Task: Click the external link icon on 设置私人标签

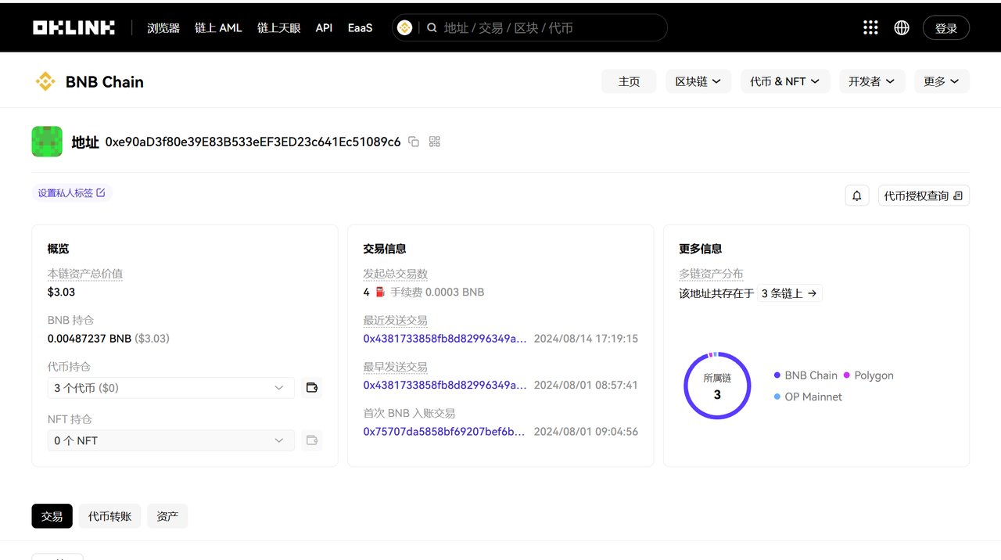Action: [101, 192]
